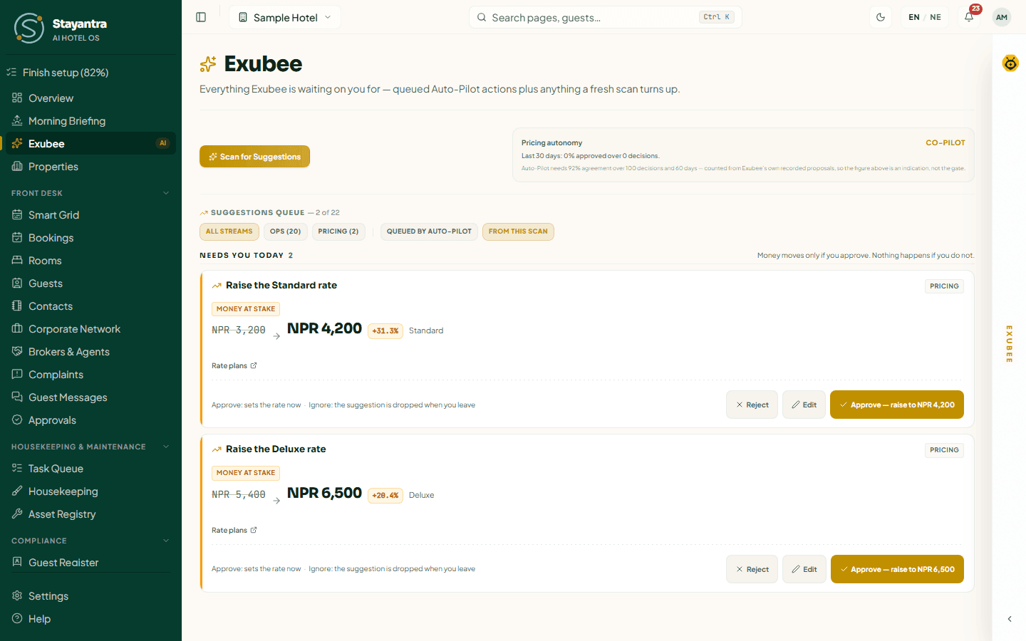Image resolution: width=1026 pixels, height=641 pixels.
Task: Toggle the From This Scan filter
Action: pos(518,231)
